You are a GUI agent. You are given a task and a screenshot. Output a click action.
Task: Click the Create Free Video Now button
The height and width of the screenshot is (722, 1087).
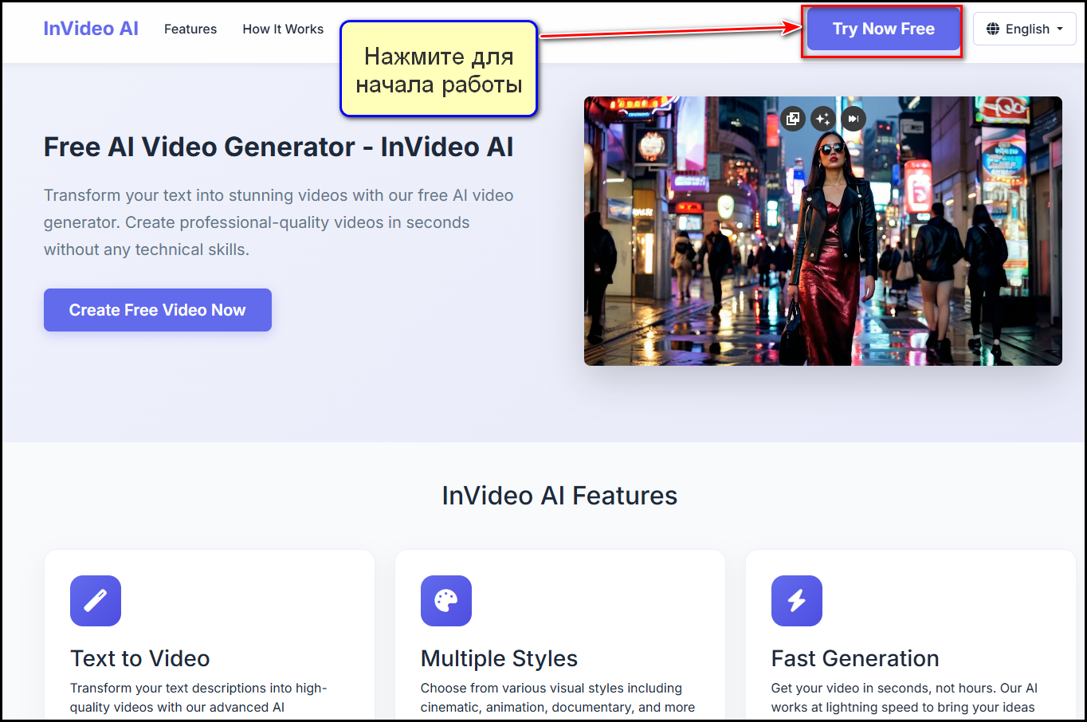coord(157,310)
